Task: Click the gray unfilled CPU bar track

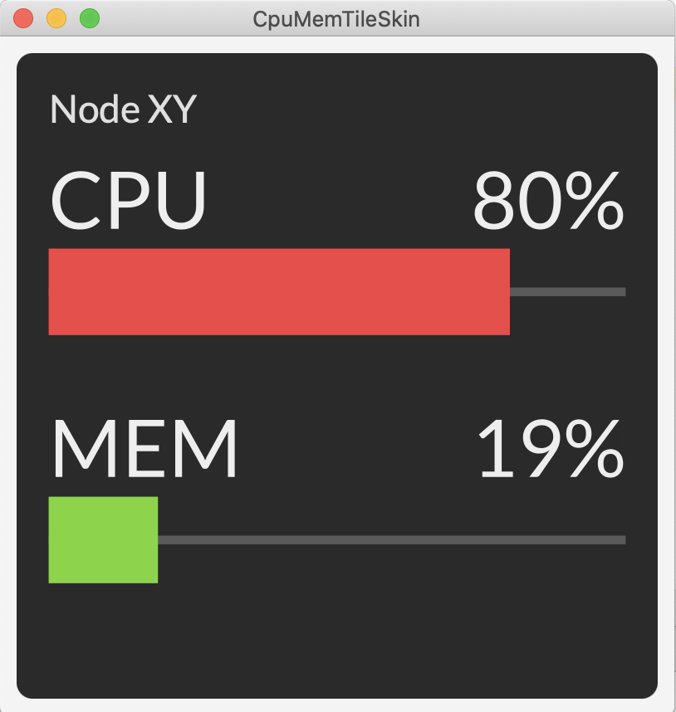Action: 568,291
